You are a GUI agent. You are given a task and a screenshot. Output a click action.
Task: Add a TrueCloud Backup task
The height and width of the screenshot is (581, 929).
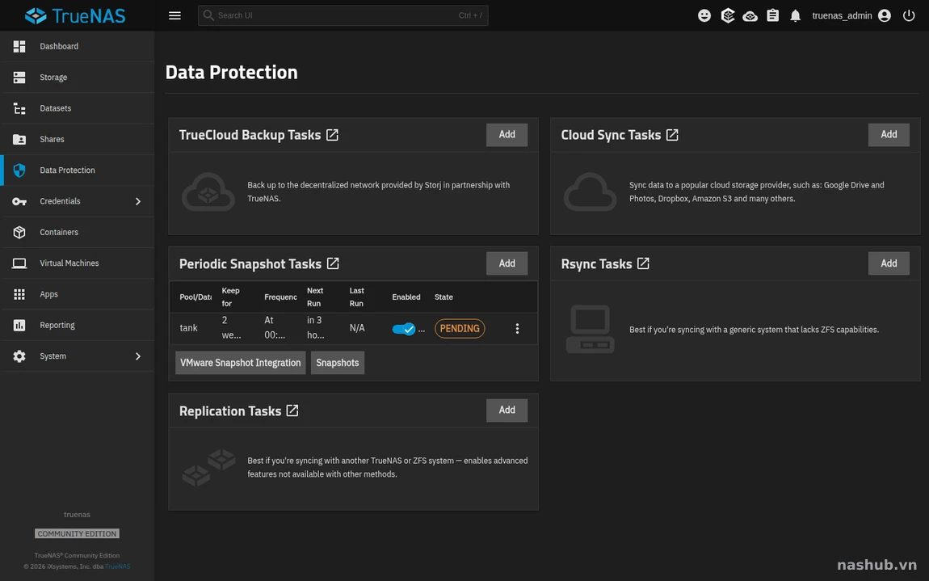[507, 135]
